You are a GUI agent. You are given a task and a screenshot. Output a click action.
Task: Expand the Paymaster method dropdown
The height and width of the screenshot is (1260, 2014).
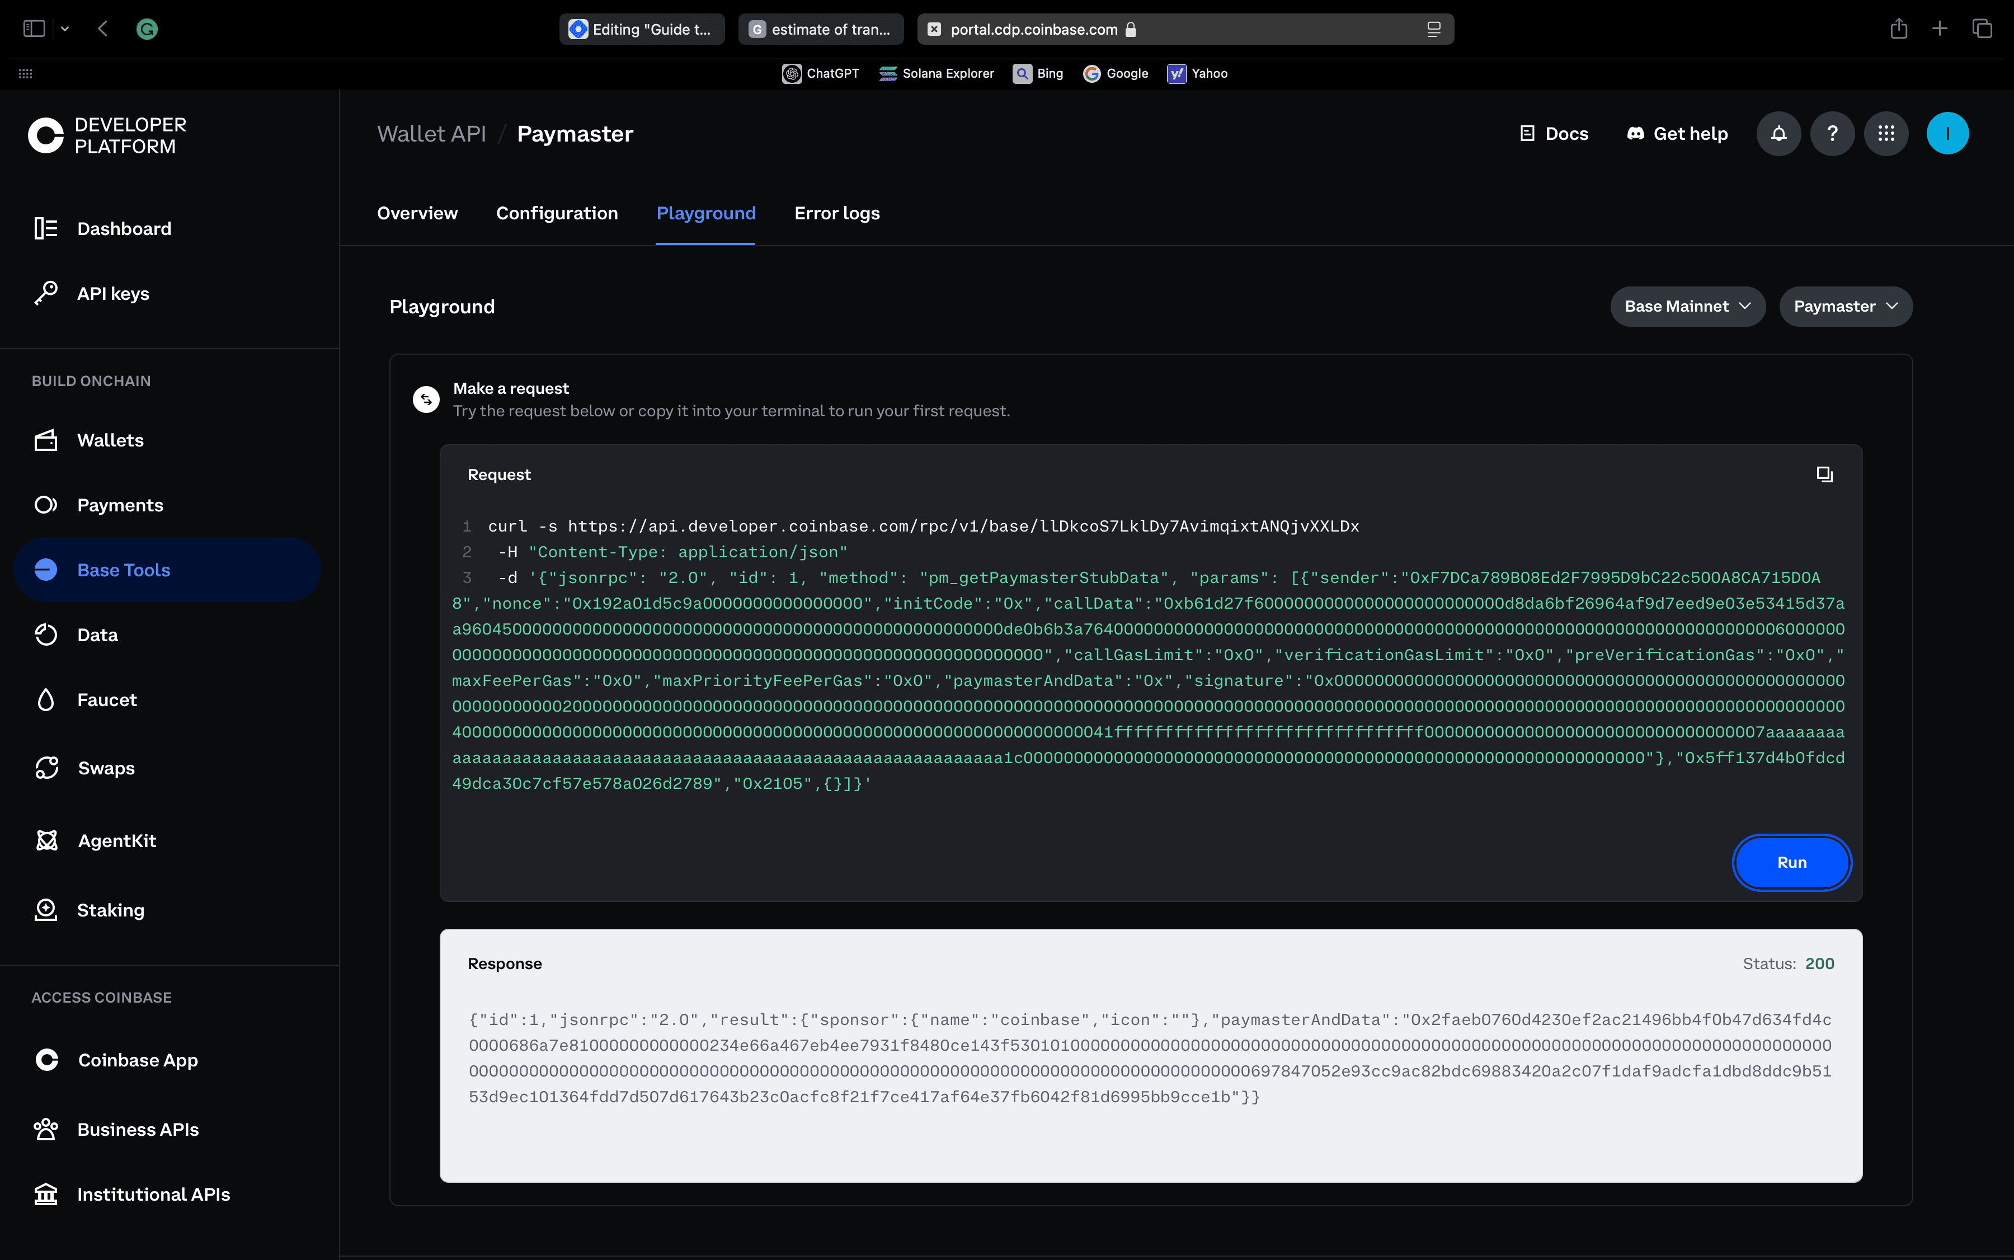[x=1846, y=307]
